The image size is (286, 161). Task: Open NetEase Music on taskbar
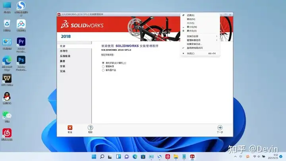click(168, 157)
